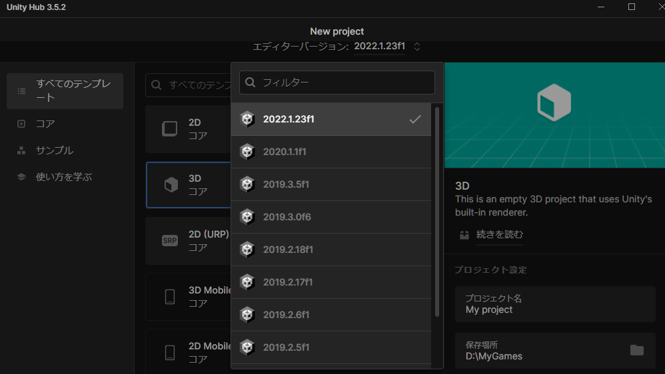This screenshot has width=665, height=374.
Task: Open the editor version dropdown 2022.1.23f1
Action: (x=380, y=46)
